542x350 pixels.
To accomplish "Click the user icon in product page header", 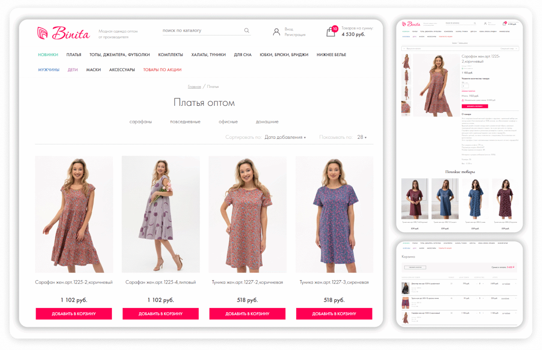I will click(485, 24).
